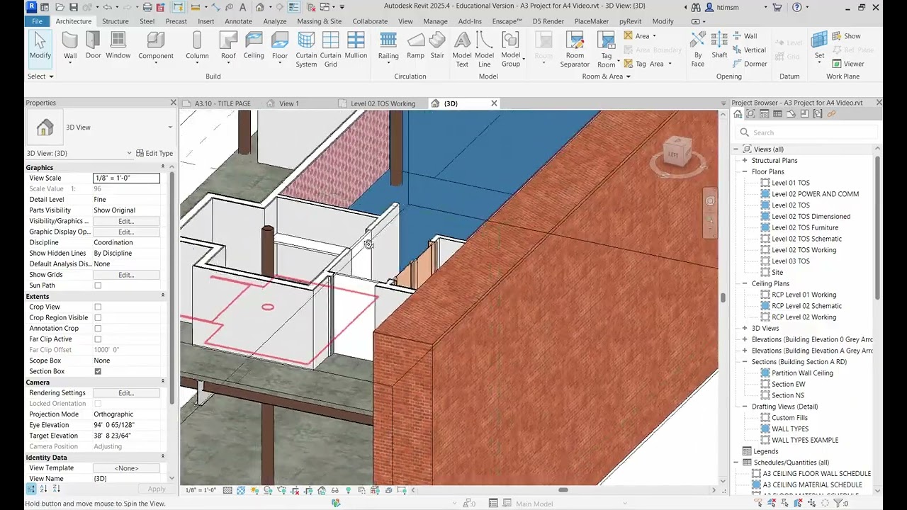Collapse the Extents section in Properties

(163, 296)
